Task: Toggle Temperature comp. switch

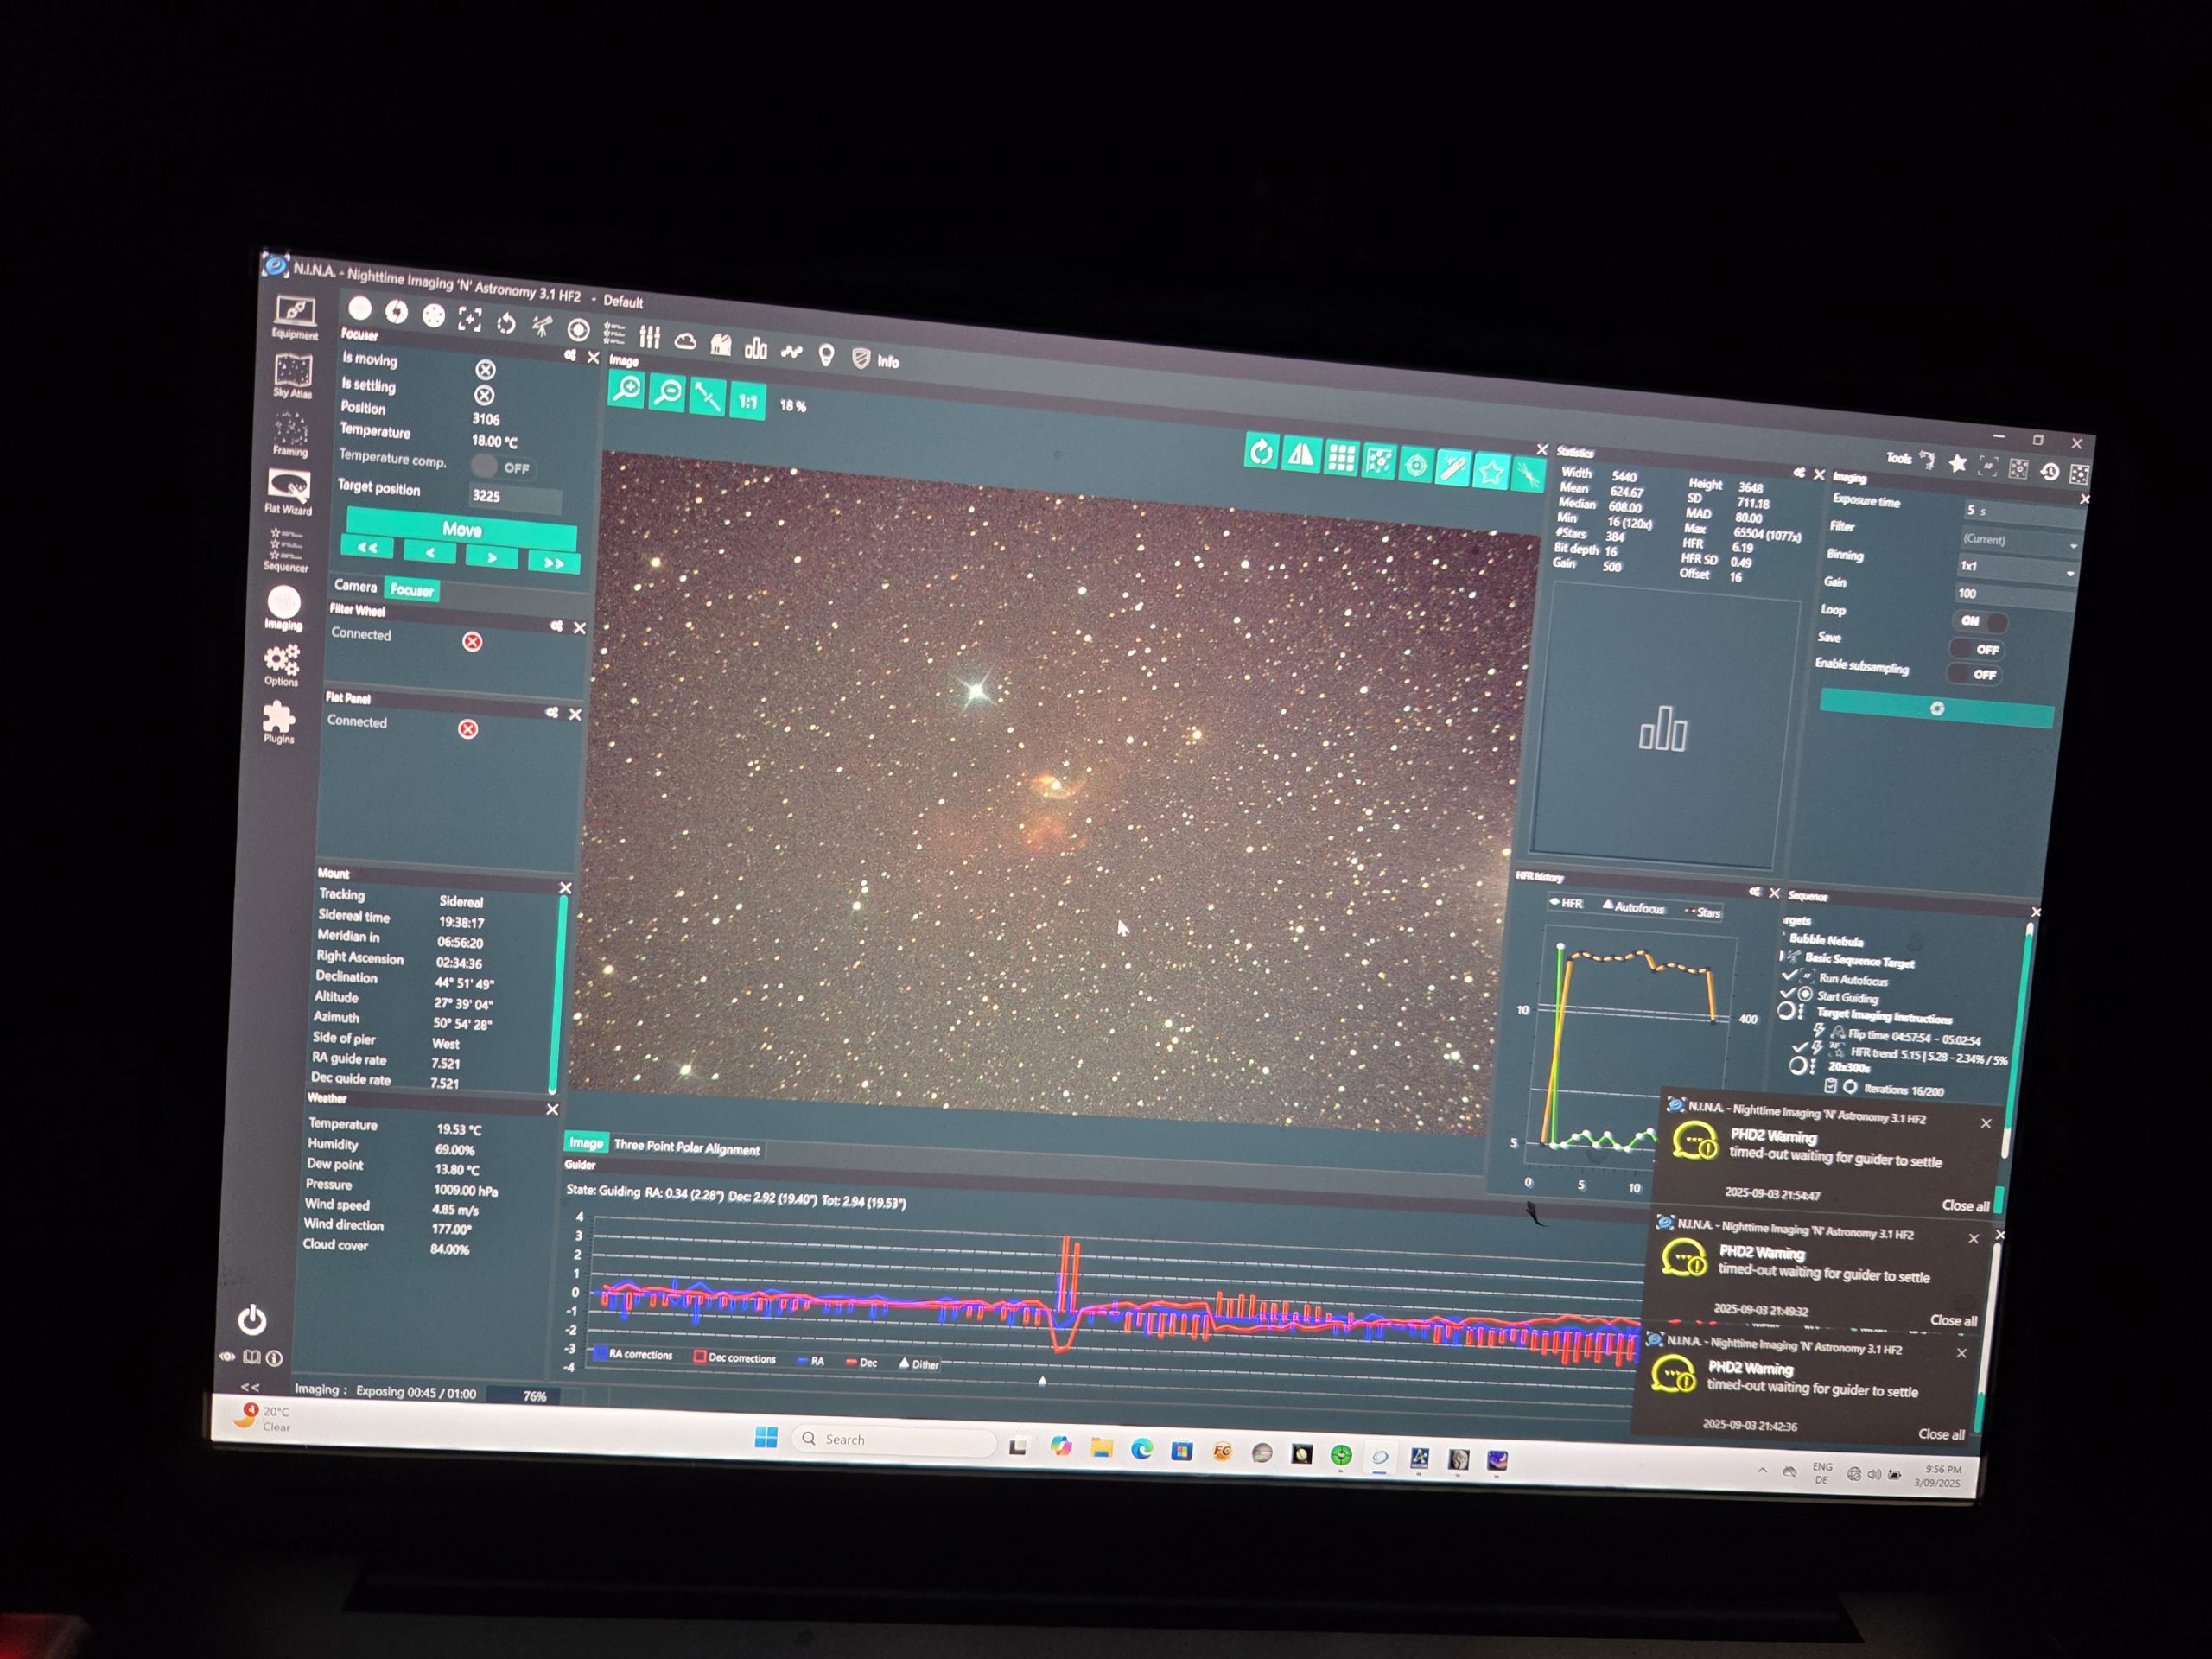Action: pyautogui.click(x=503, y=467)
